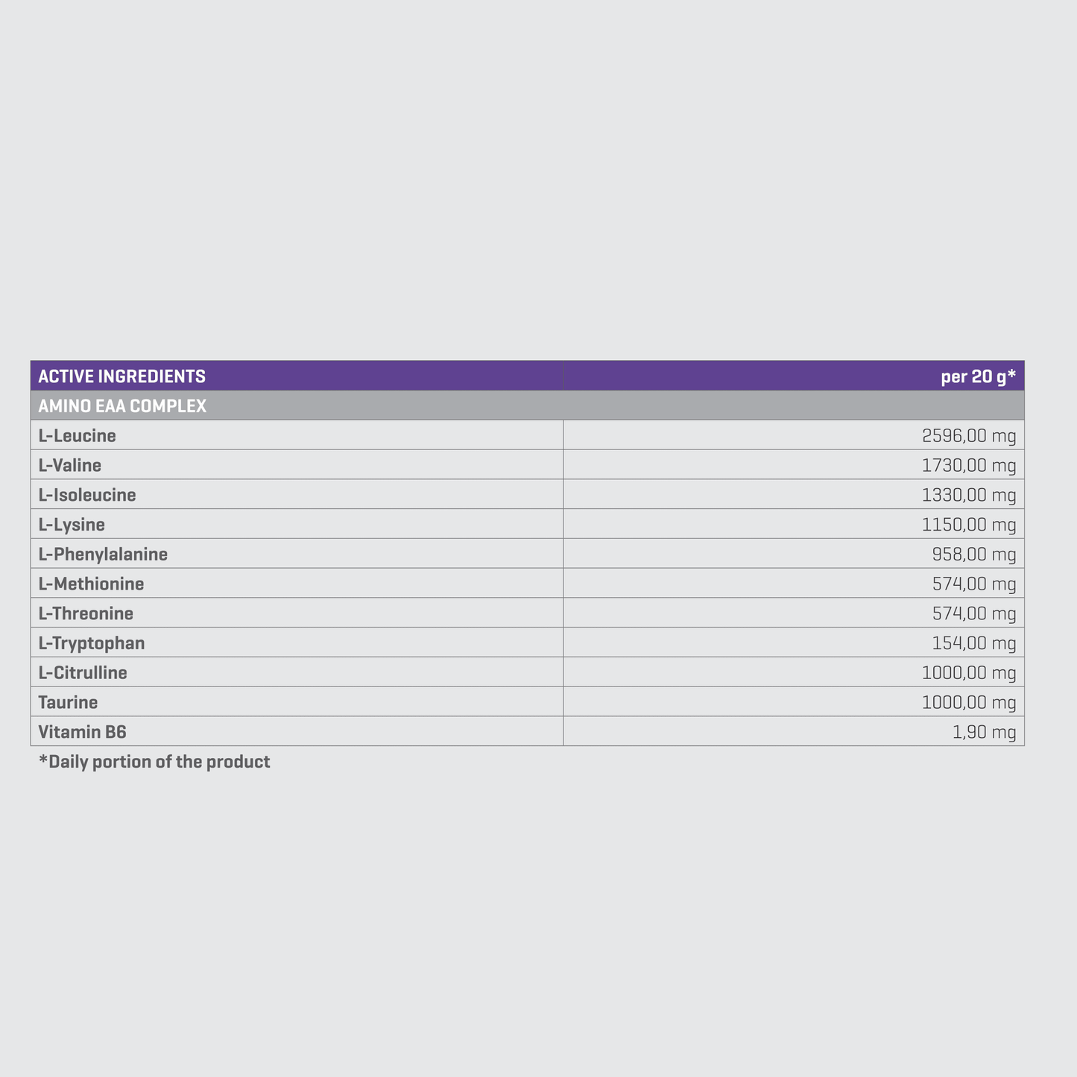Click the ACTIVE INGREDIENTS header cell
Image resolution: width=1077 pixels, height=1077 pixels.
tap(297, 376)
